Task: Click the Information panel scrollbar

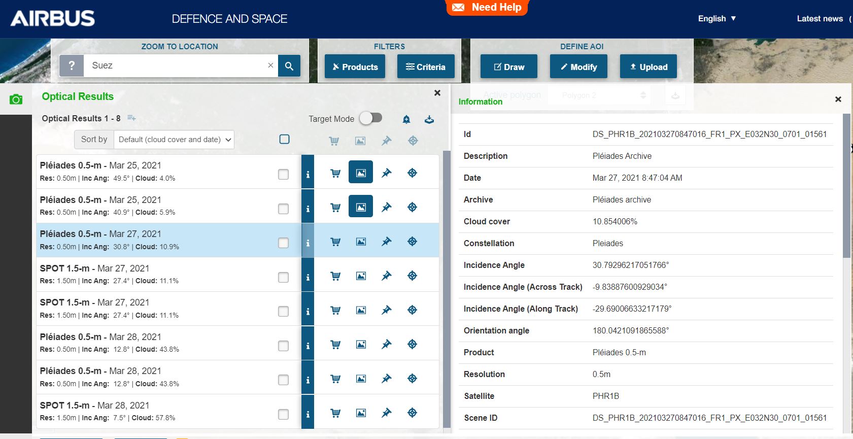Action: pyautogui.click(x=846, y=186)
